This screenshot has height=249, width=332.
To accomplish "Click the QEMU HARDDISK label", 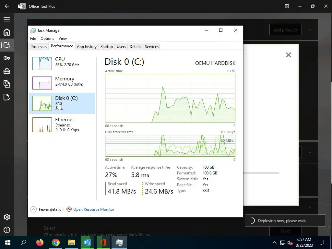I will (x=215, y=63).
